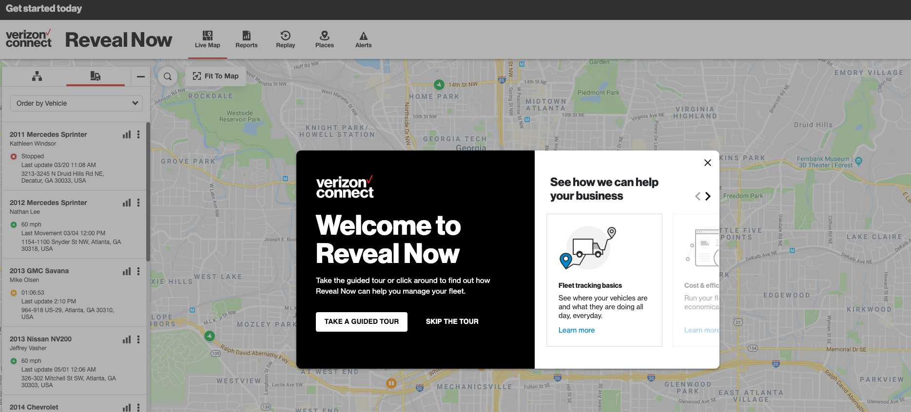Open the Live Map tab
Image resolution: width=911 pixels, height=412 pixels.
point(207,39)
